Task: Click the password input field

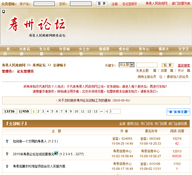Action: tap(81, 4)
